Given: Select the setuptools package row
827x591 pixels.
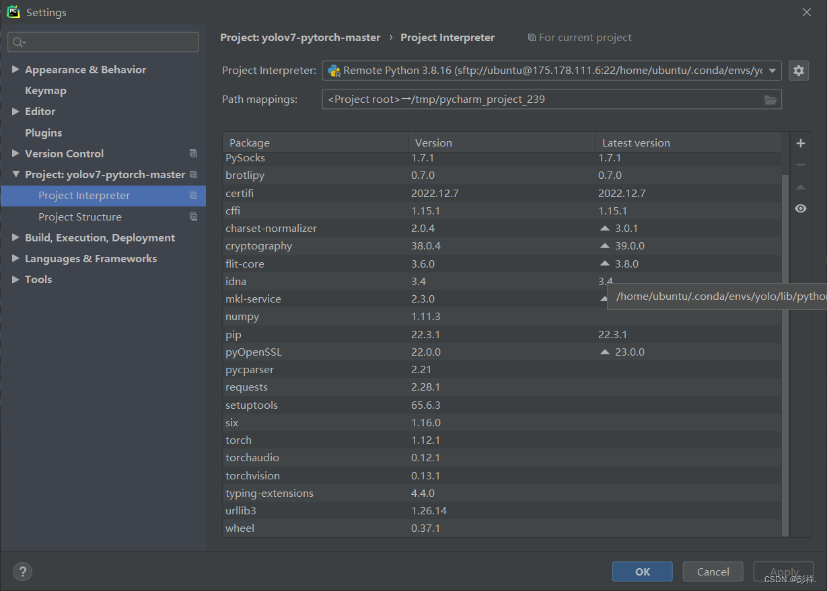Looking at the screenshot, I should point(502,405).
